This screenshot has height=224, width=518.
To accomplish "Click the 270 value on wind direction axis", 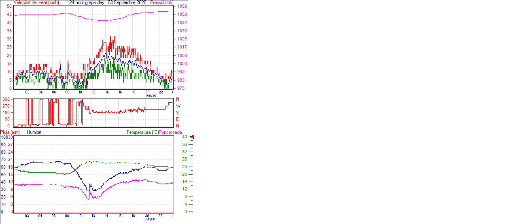I will pos(6,106).
